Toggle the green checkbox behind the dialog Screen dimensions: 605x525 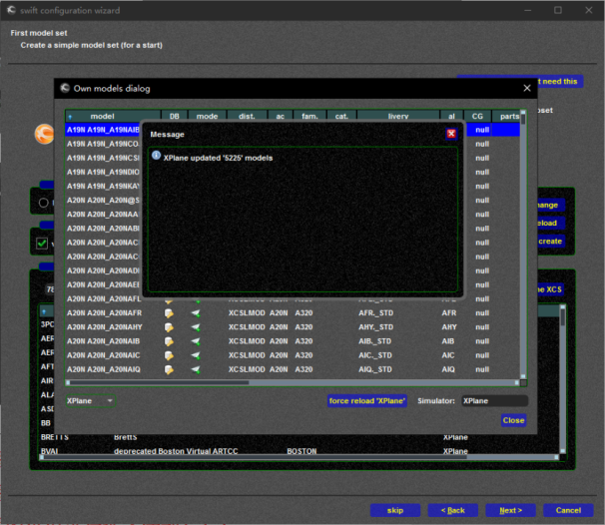pyautogui.click(x=42, y=243)
